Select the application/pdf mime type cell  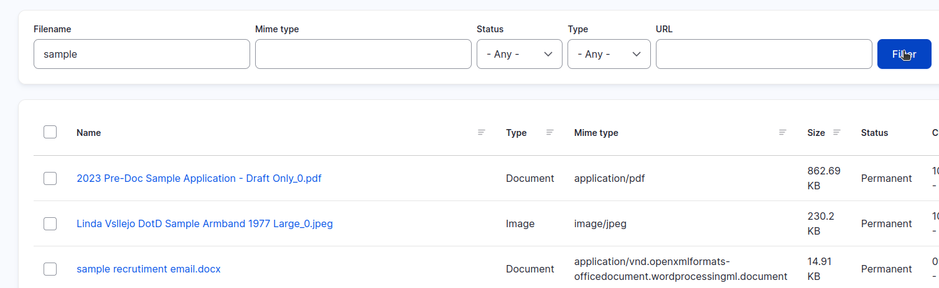coord(610,178)
